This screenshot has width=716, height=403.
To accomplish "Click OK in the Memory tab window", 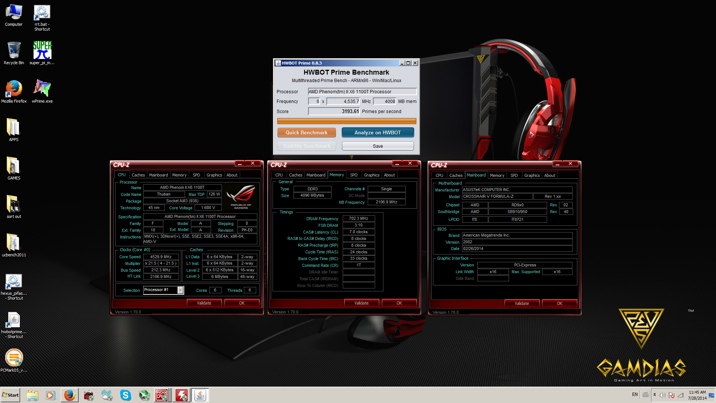I will click(399, 303).
